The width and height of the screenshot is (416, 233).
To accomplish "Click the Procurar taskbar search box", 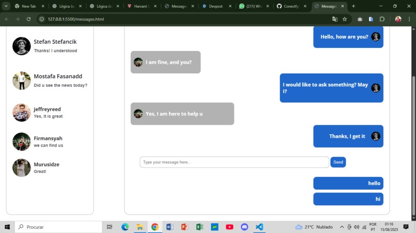I will 58,227.
